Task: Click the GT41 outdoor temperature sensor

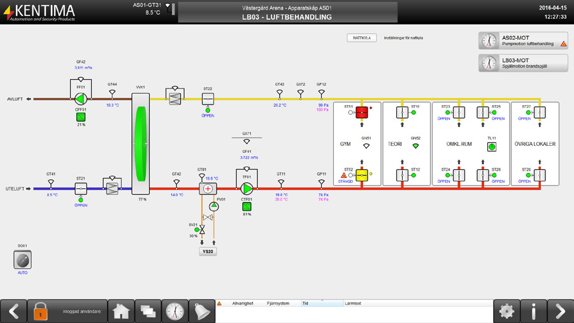Action: coord(51,182)
